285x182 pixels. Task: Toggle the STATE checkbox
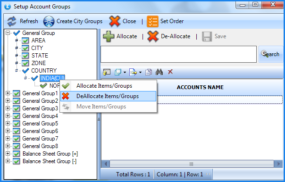pyautogui.click(x=25, y=55)
